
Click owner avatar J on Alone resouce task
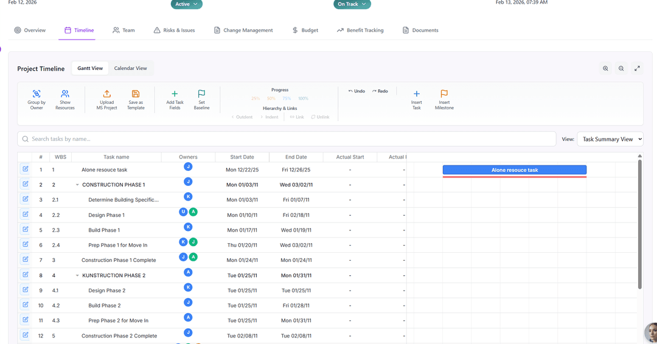(188, 167)
